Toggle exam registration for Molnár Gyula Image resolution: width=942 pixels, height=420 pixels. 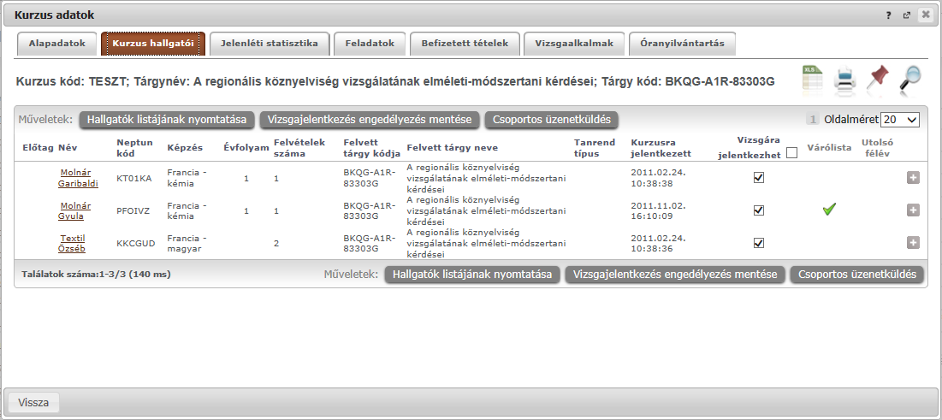(759, 210)
